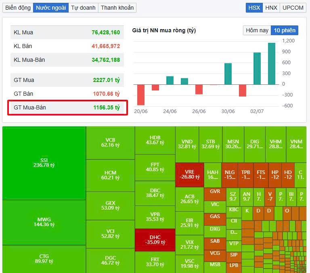Open the Tự doanh tab
310x273 pixels.
(x=83, y=8)
